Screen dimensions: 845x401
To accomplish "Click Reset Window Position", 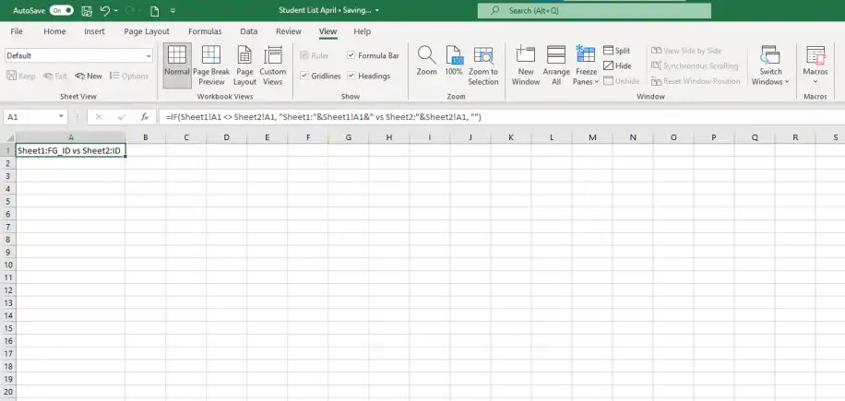I will click(696, 81).
